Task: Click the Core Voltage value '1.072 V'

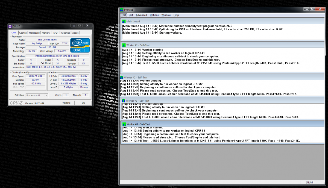Action: 62,51
